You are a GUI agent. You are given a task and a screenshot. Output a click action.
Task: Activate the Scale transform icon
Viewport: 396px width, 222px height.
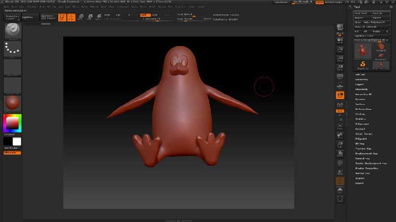tap(89, 17)
